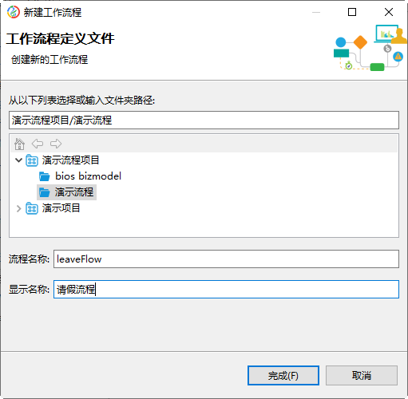Click the bios bizmodel folder icon
408x399 pixels.
coord(45,176)
